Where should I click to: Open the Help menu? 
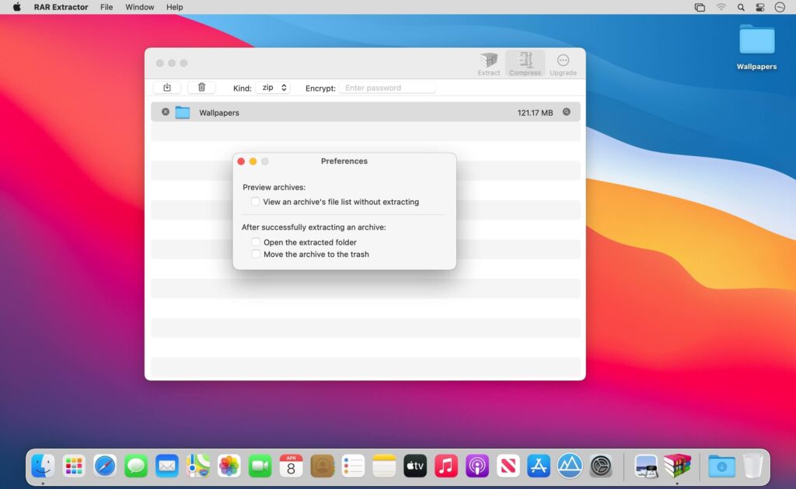coord(174,7)
